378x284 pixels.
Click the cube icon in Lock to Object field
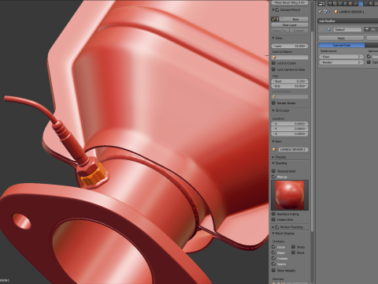pyautogui.click(x=275, y=57)
